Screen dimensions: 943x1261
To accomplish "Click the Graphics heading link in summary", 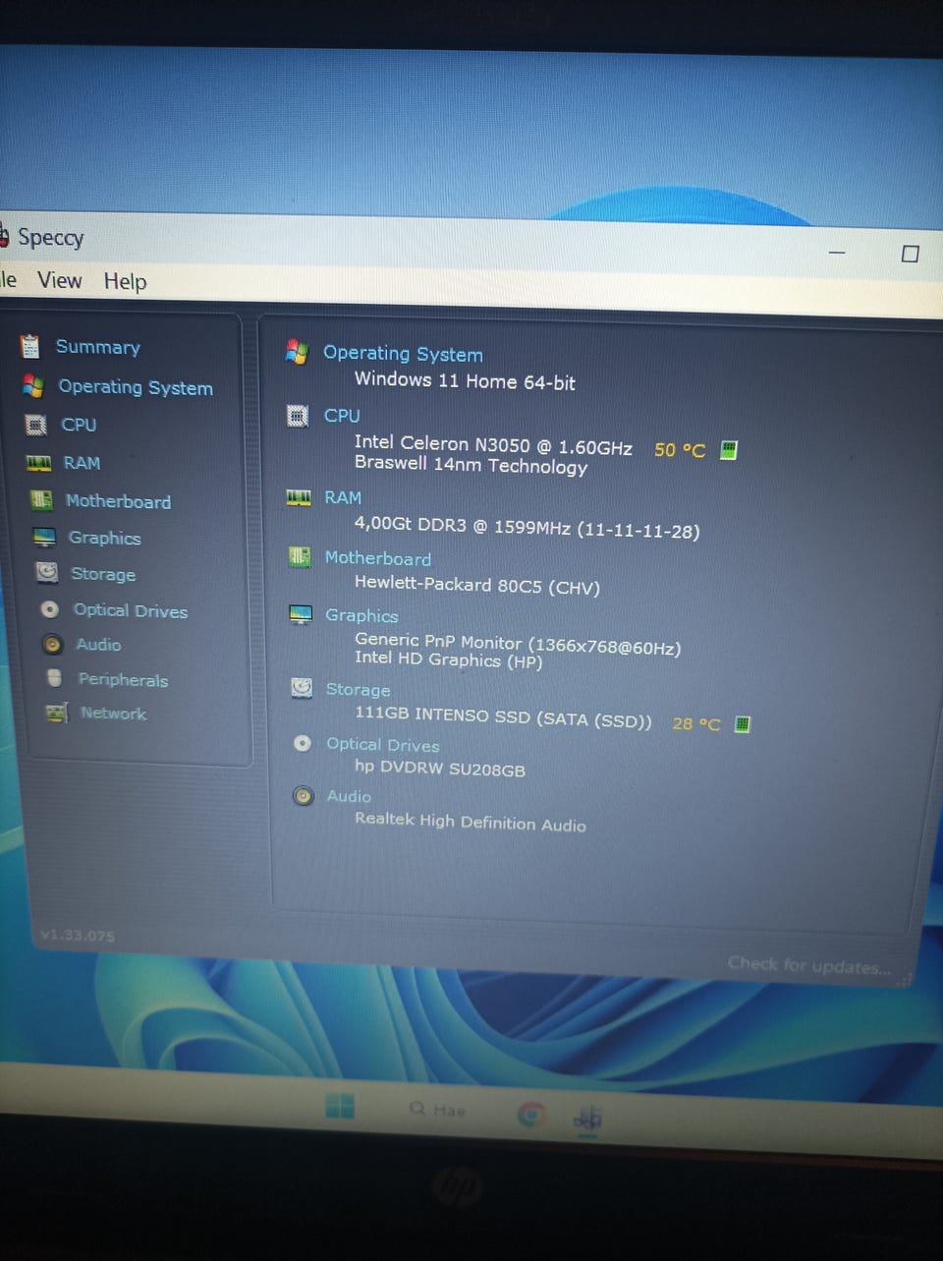I will pyautogui.click(x=361, y=616).
